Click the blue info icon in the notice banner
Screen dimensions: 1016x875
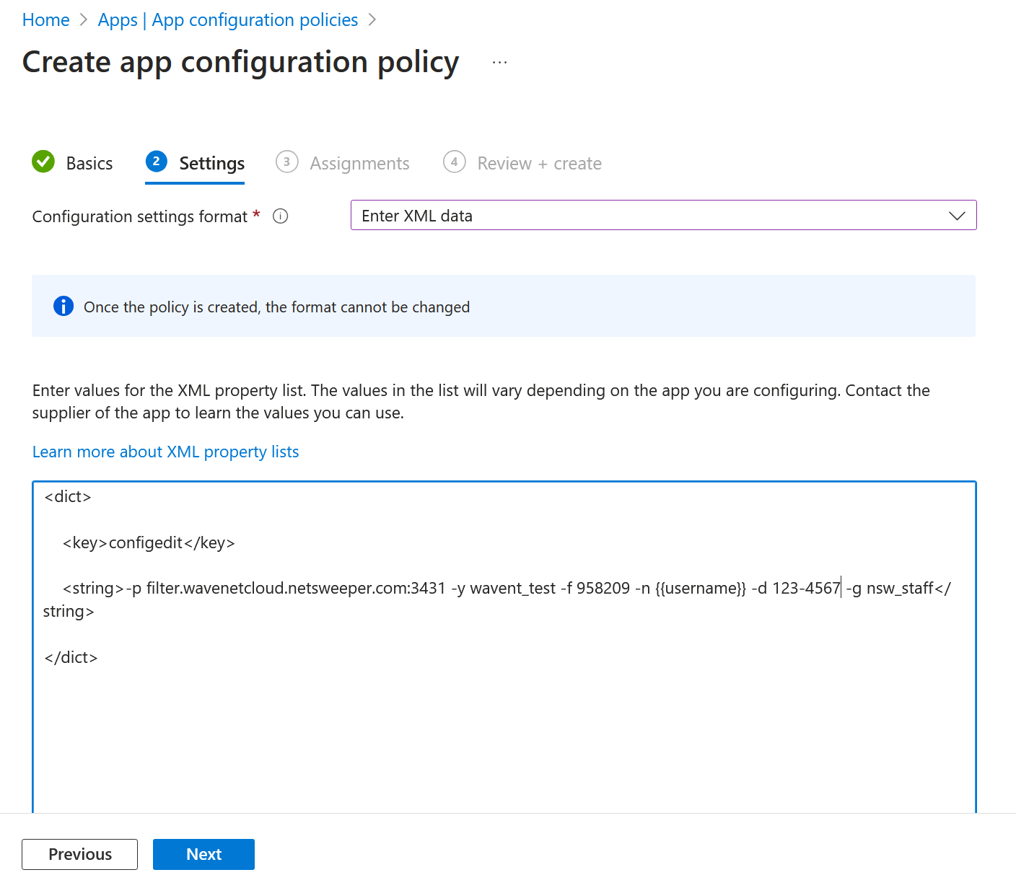63,306
